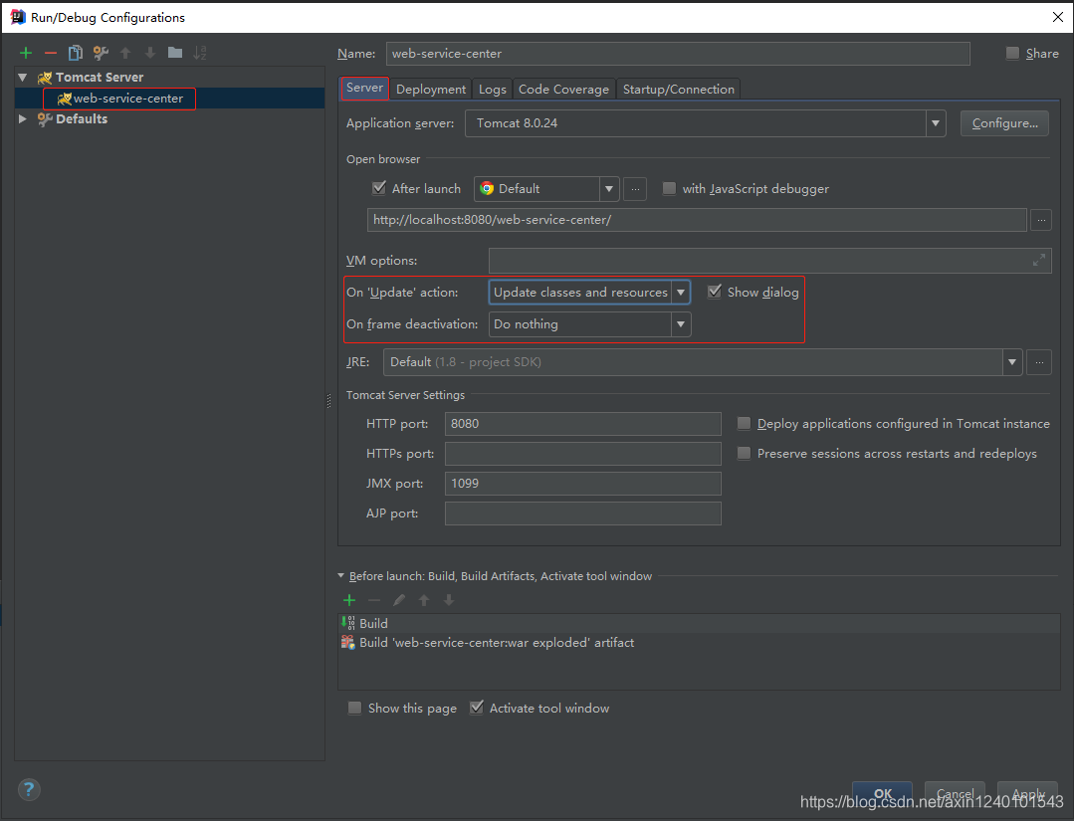Open the browser selection ellipsis button

click(x=635, y=189)
